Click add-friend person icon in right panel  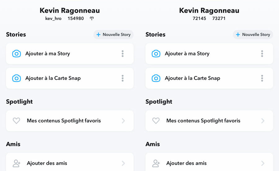pyautogui.click(x=156, y=163)
